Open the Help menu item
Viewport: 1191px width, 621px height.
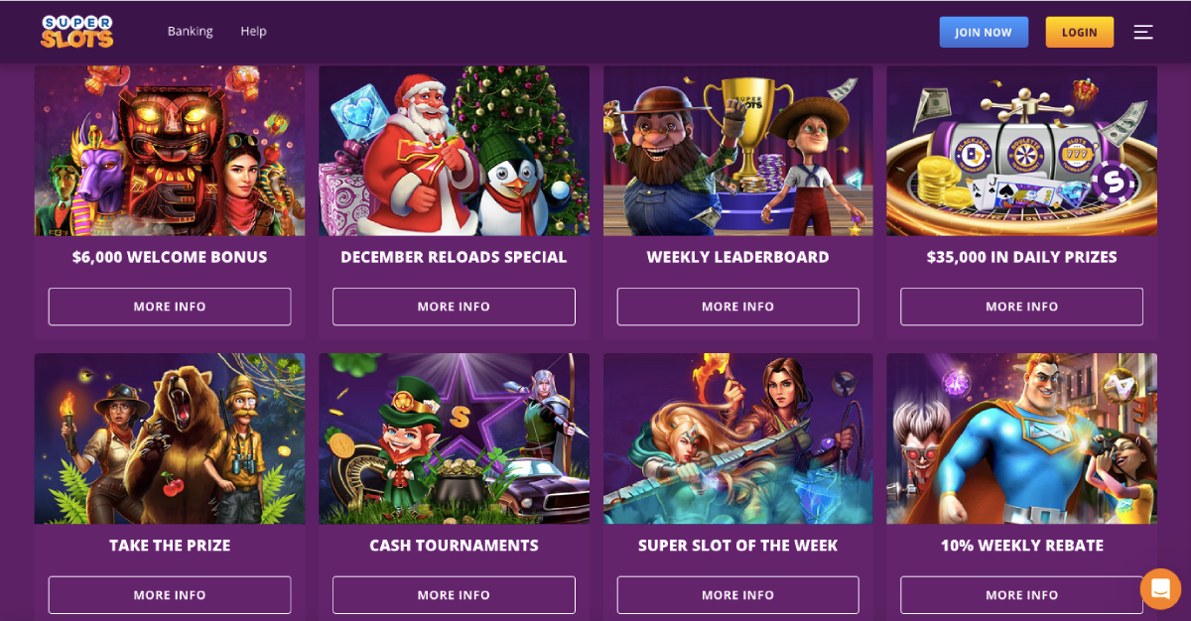pyautogui.click(x=253, y=31)
